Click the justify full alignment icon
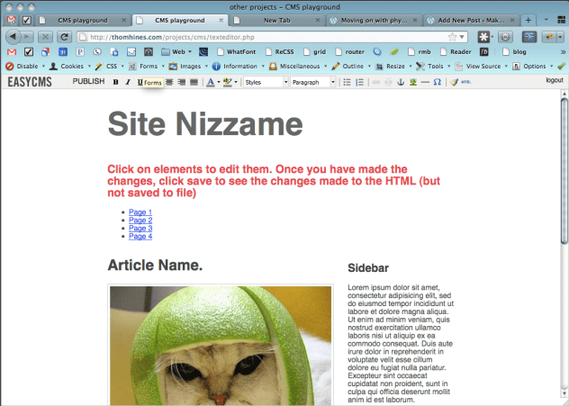This screenshot has height=406, width=569. coord(194,82)
